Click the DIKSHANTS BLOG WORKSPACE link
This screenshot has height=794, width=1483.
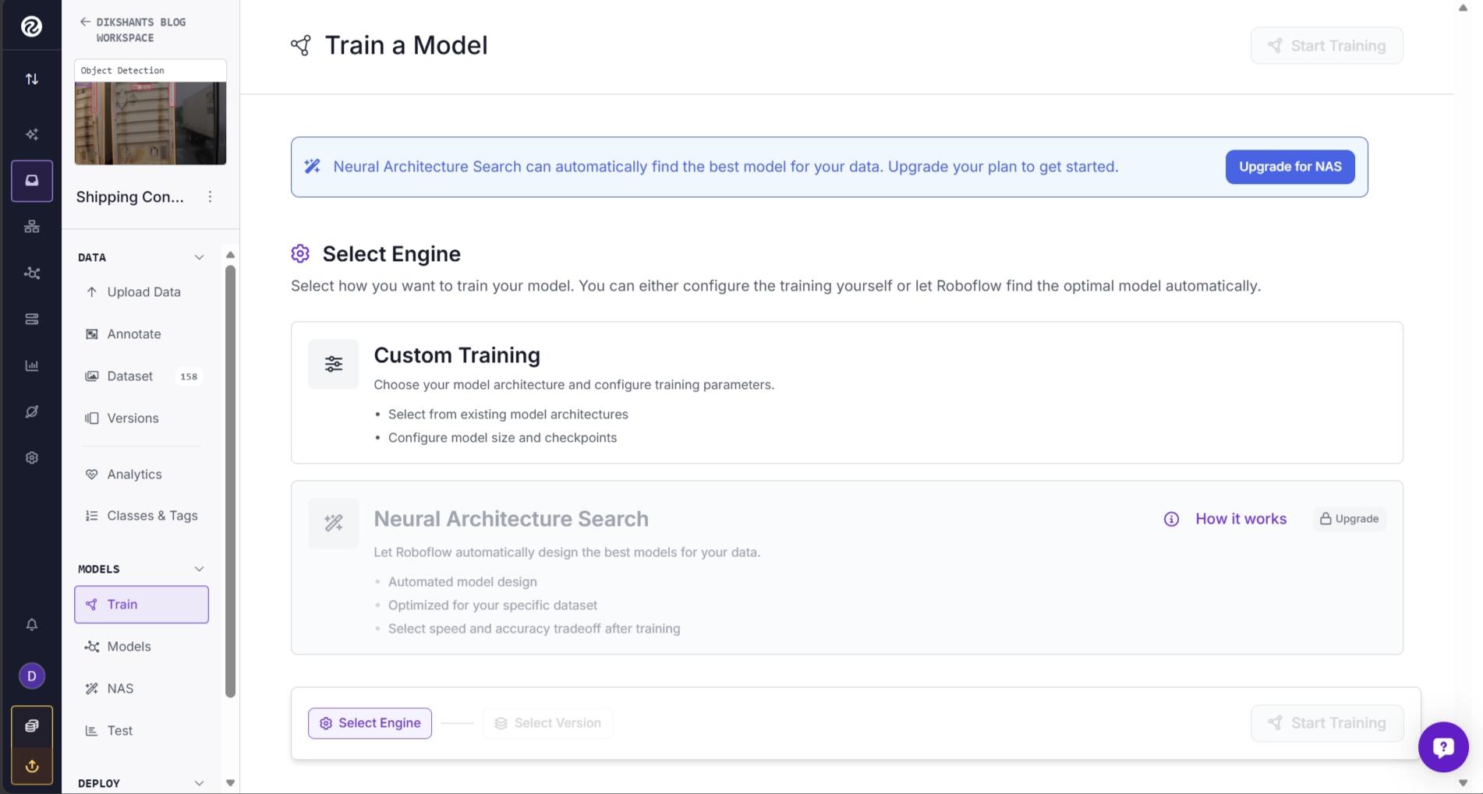[x=141, y=30]
